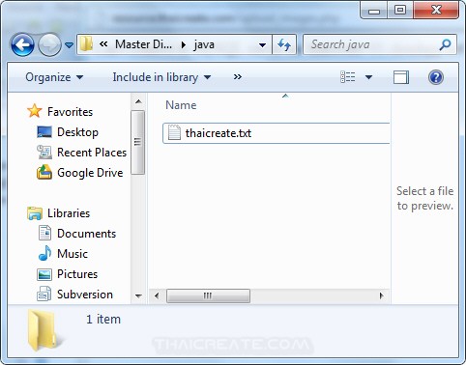466x365 pixels.
Task: Click the navigation pane vertical scrollbar thumb
Action: click(x=138, y=142)
